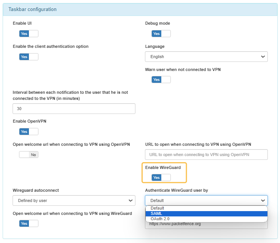Disable Warn user when not connected to VPN
Screen dimensions: 280x243
161,80
